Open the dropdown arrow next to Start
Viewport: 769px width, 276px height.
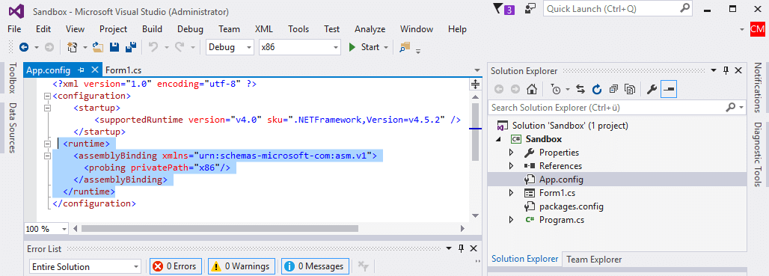[x=386, y=47]
